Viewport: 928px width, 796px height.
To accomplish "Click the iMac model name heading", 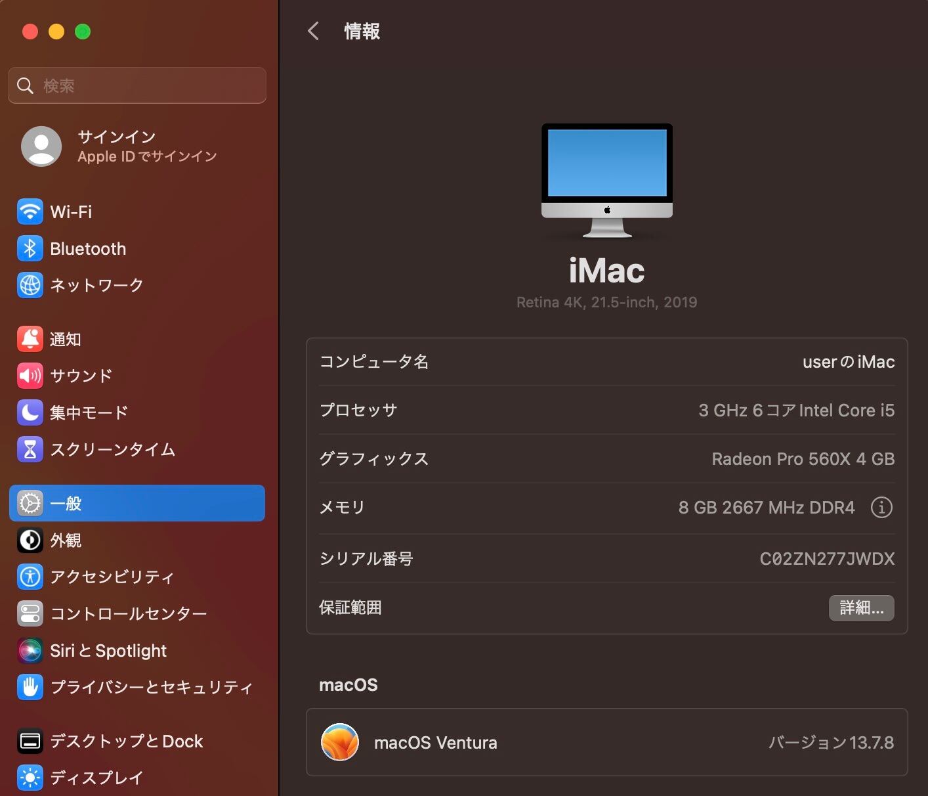I will click(607, 271).
